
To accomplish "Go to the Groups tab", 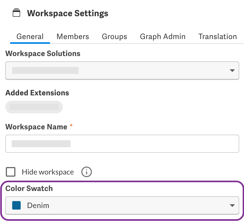I will coord(114,36).
